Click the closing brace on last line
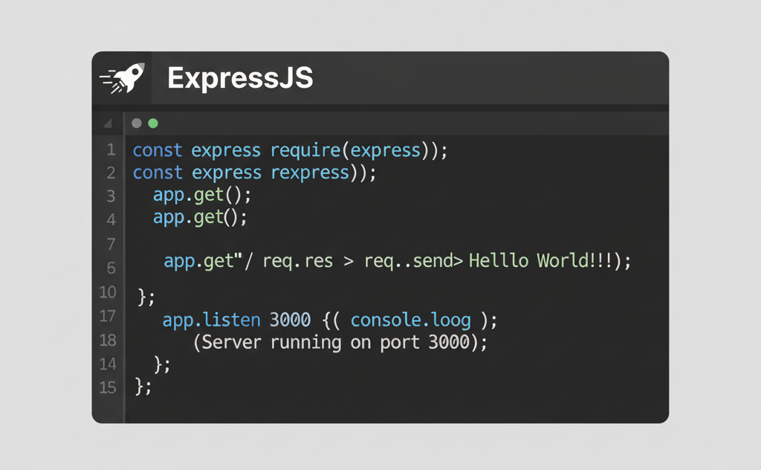The height and width of the screenshot is (470, 761). 143,387
